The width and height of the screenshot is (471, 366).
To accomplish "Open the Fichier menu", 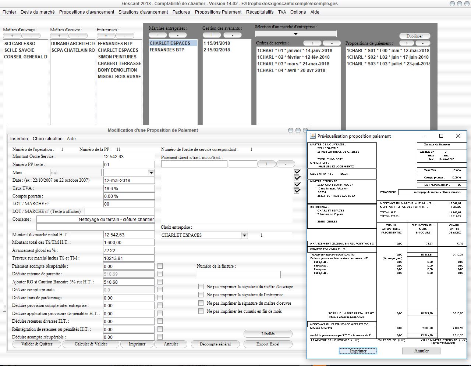I will point(9,12).
